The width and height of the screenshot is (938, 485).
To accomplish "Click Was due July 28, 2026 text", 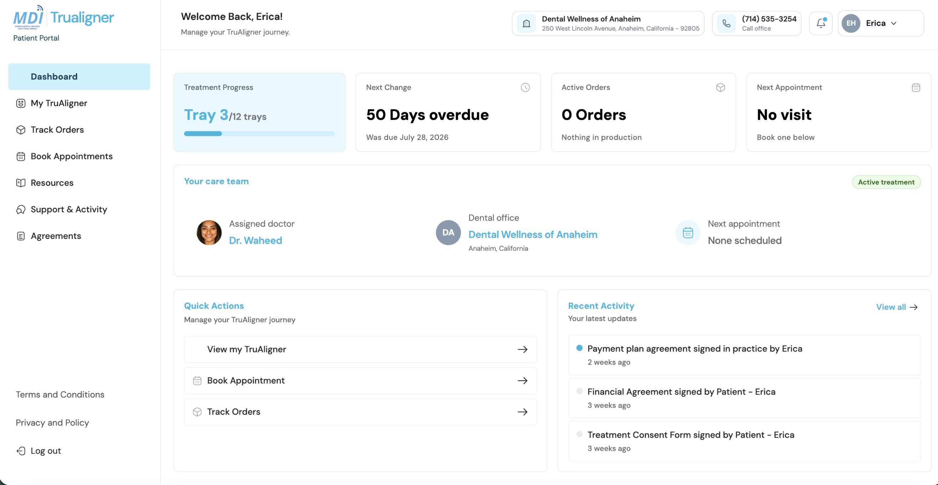I will click(x=407, y=137).
